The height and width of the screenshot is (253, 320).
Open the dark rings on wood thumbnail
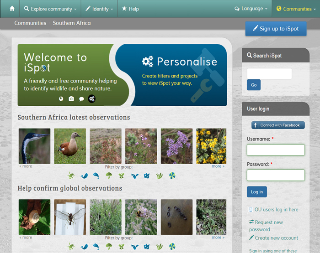pyautogui.click(x=176, y=217)
